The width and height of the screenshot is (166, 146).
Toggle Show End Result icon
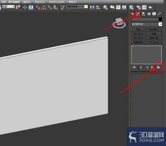(141, 67)
